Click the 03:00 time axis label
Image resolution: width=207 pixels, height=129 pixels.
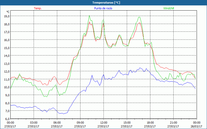pyautogui.click(x=34, y=123)
